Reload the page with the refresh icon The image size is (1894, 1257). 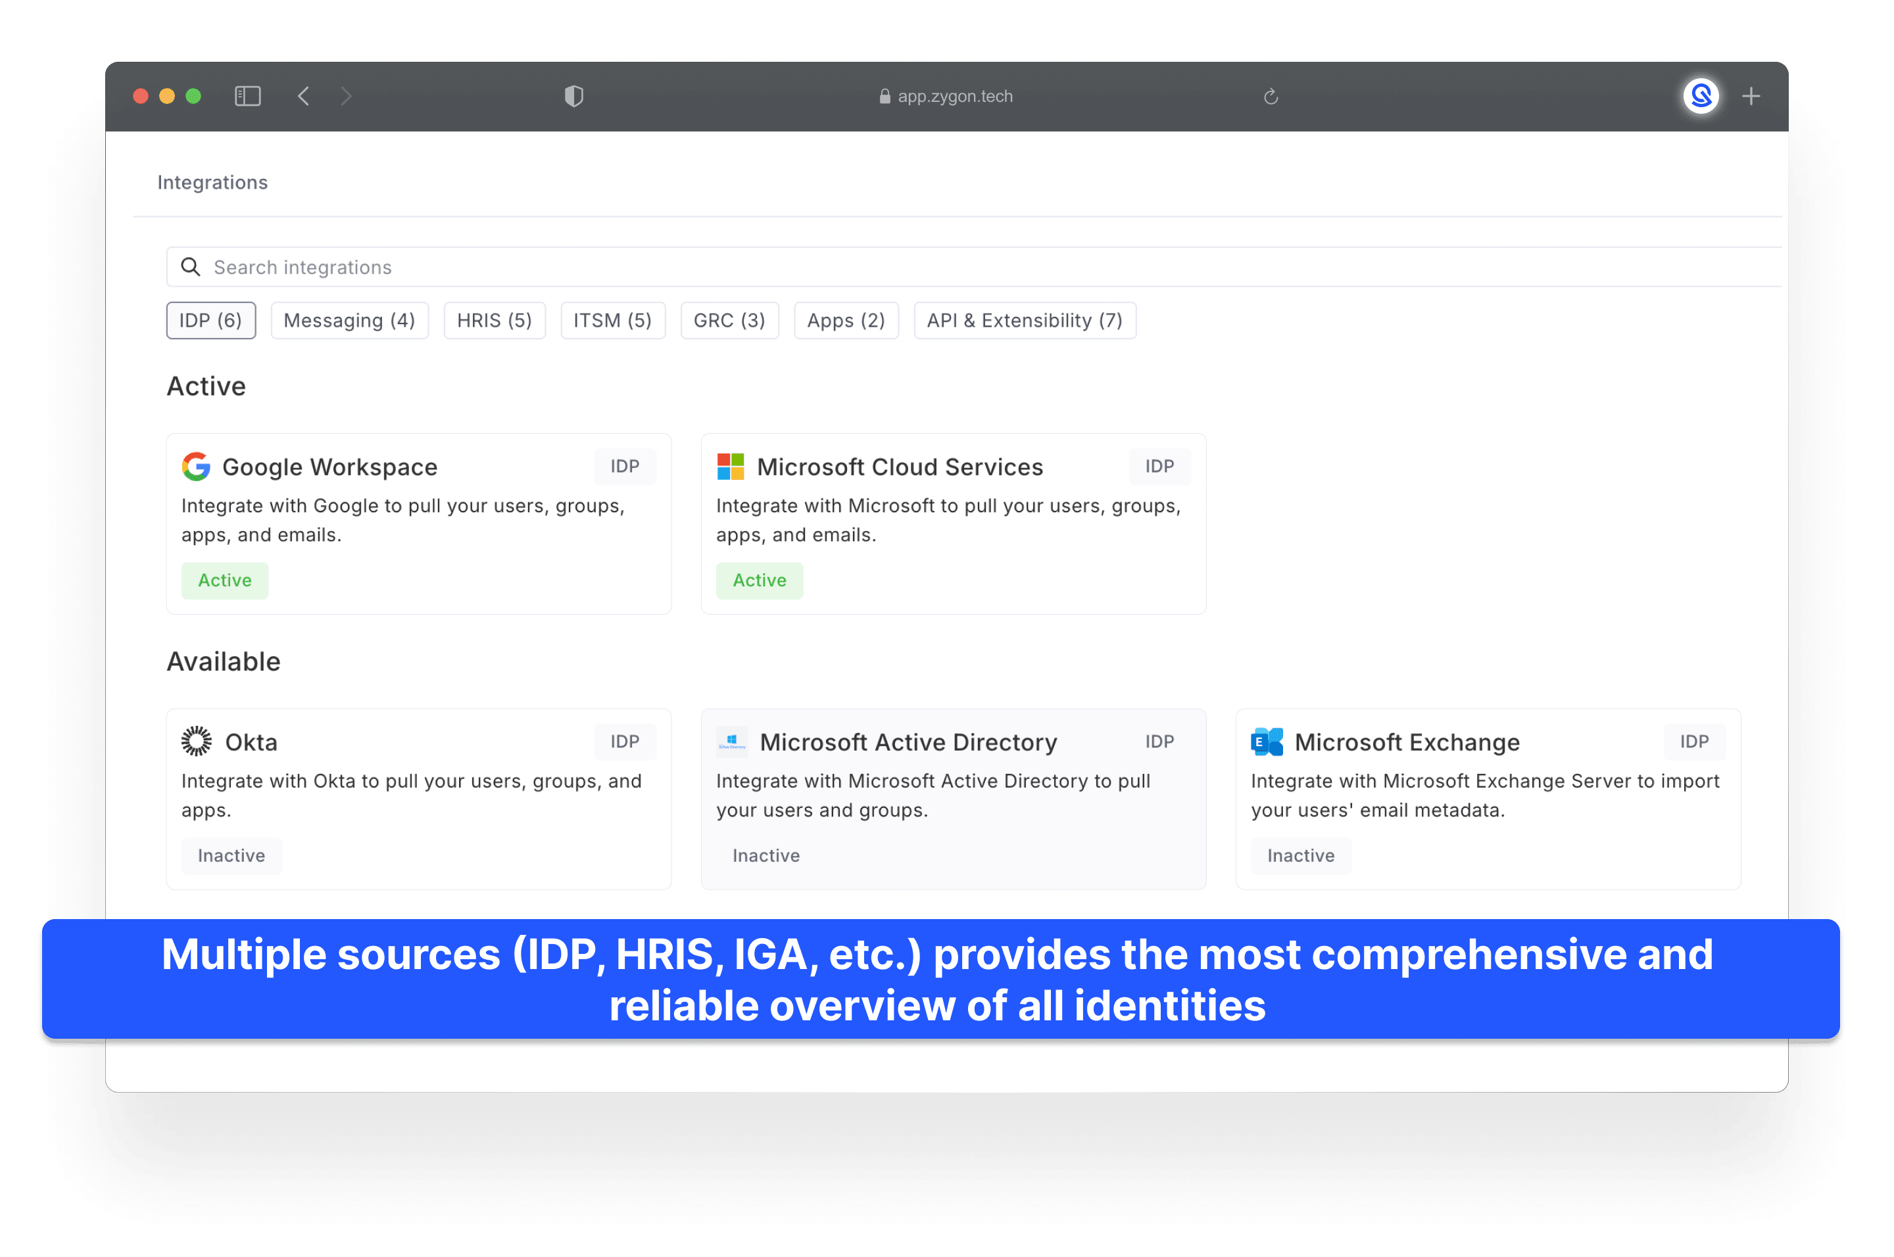point(1271,96)
